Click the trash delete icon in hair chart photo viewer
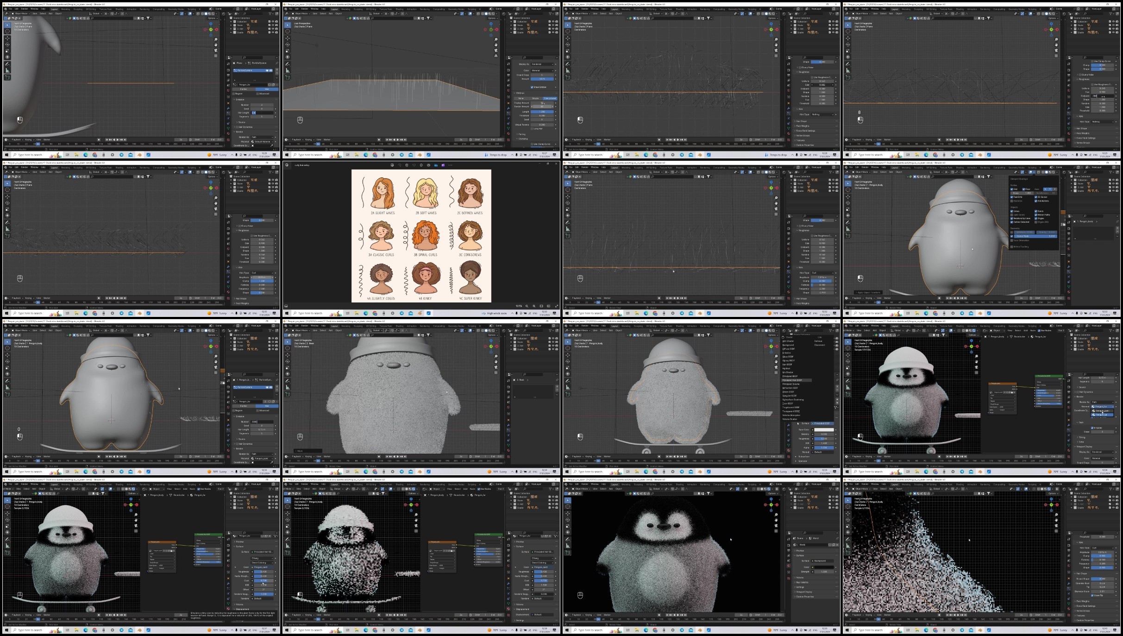Screen dimensions: 1123x636 (x=407, y=165)
